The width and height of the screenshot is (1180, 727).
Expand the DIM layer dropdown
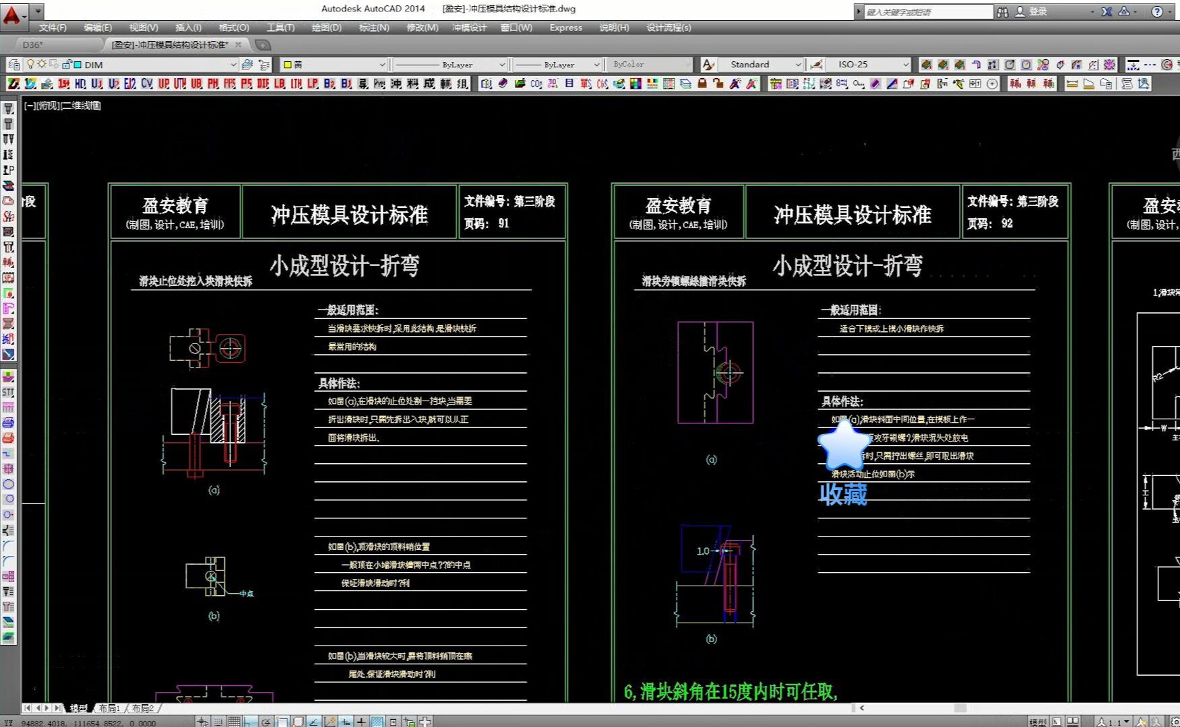tap(233, 65)
